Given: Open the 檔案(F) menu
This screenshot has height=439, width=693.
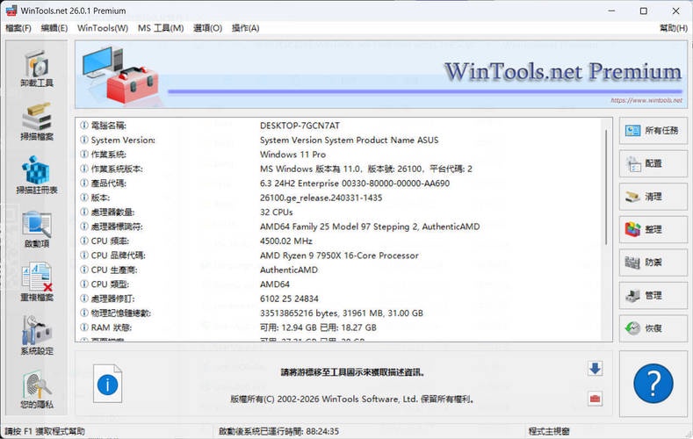Looking at the screenshot, I should click(x=18, y=28).
